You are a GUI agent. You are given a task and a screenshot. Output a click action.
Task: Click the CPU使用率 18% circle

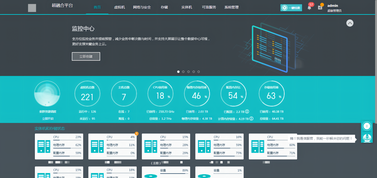click(x=161, y=94)
